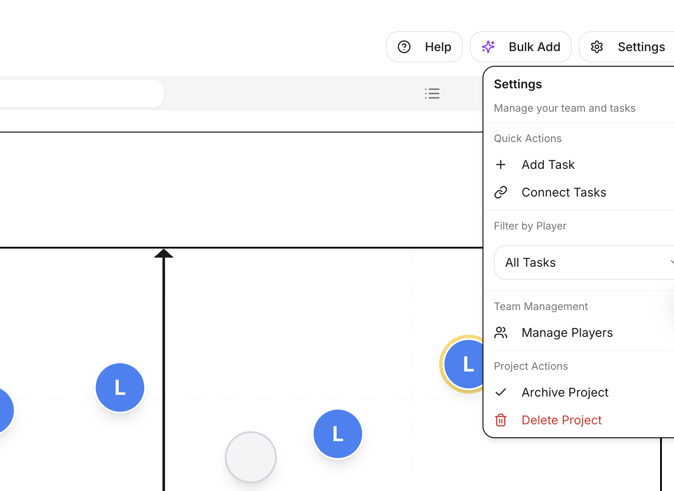Select Manage Players under Team Management
Viewport: 674px width, 491px height.
point(567,333)
